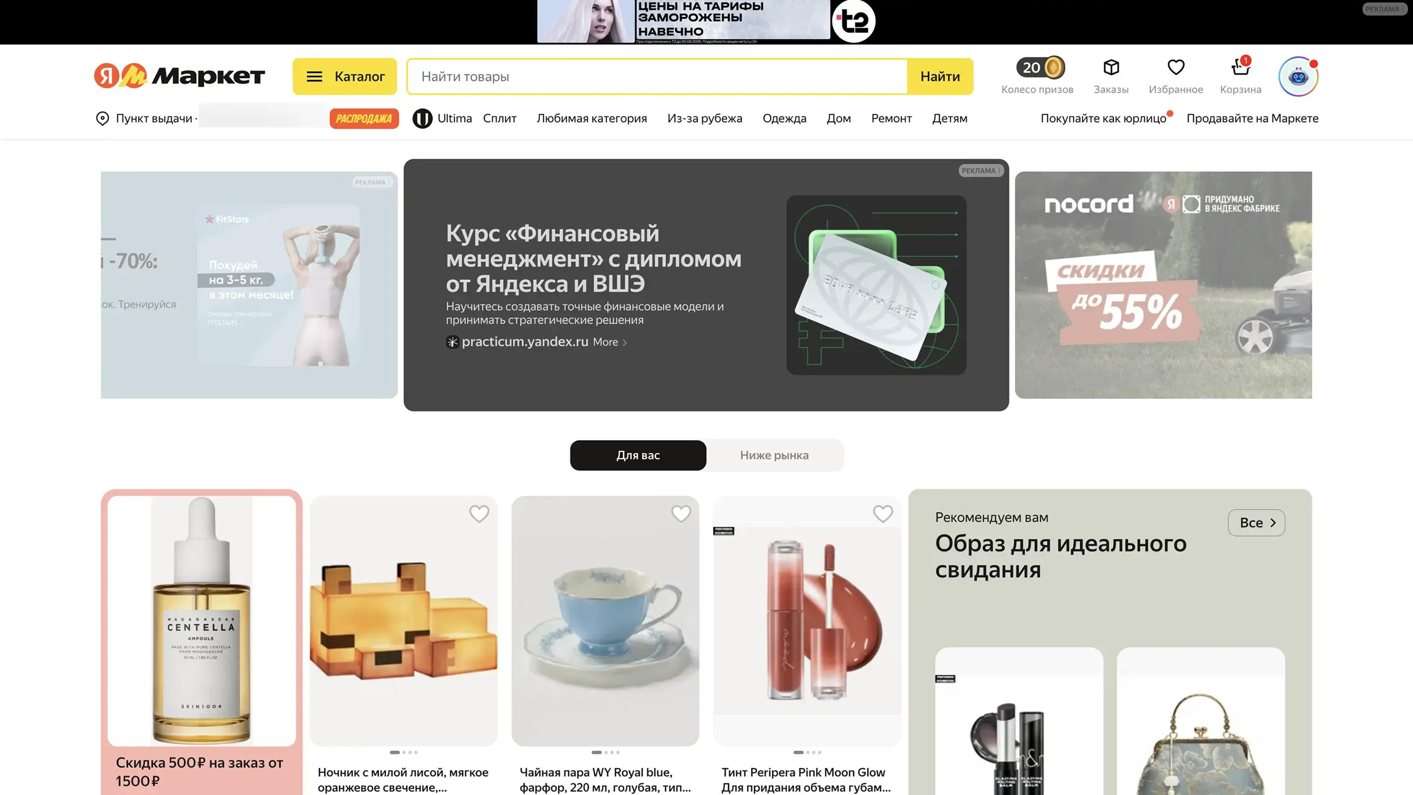This screenshot has width=1413, height=795.
Task: Switch to the Ниже рынка tab
Action: click(x=774, y=455)
